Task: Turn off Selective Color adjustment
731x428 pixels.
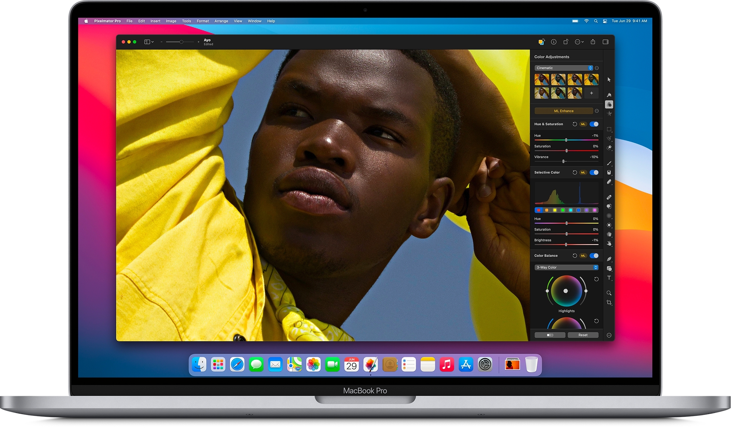Action: coord(594,172)
